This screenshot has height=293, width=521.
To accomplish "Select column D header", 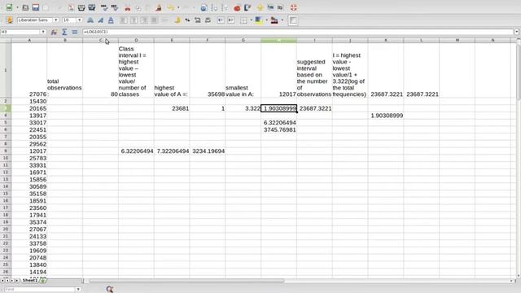I will click(x=136, y=40).
